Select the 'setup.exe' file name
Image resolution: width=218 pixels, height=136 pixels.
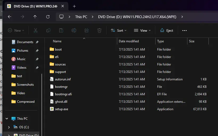(61, 109)
